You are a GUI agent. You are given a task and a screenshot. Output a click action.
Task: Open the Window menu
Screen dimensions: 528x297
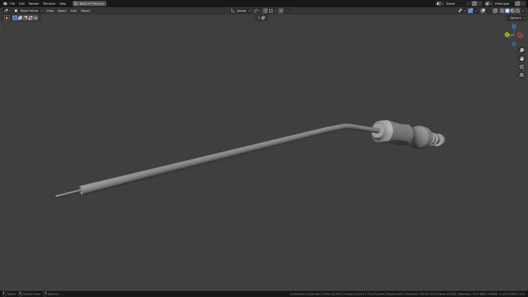49,4
